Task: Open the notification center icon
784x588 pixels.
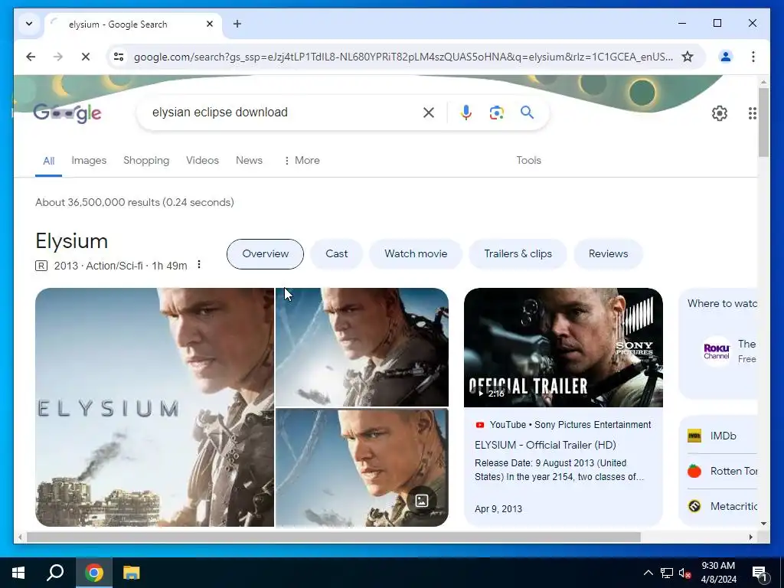Action: pos(759,573)
